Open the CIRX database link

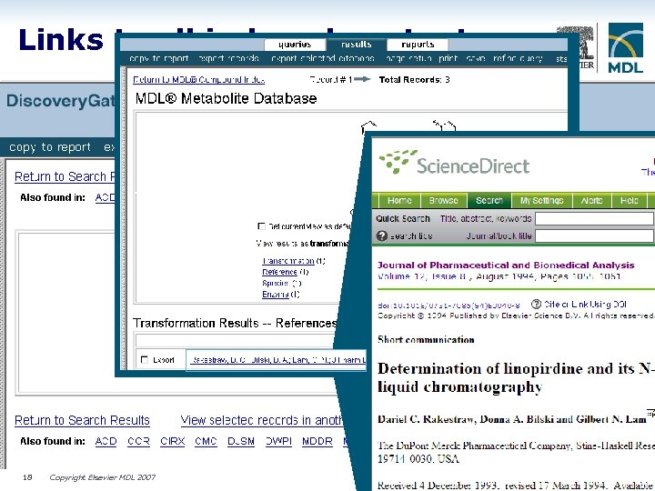click(172, 441)
